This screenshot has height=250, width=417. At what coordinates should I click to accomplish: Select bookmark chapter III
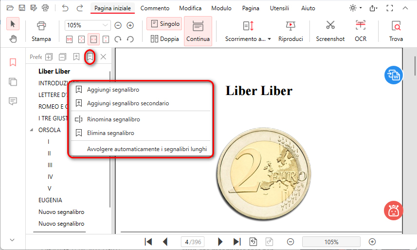tap(50, 165)
